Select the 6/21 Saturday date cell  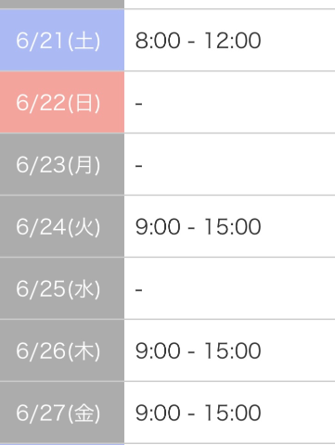[62, 40]
